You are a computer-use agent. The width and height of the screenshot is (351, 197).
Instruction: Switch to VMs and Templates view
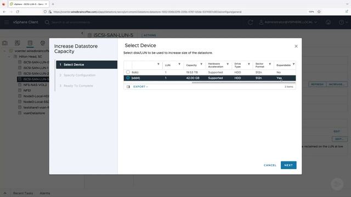(x=17, y=43)
